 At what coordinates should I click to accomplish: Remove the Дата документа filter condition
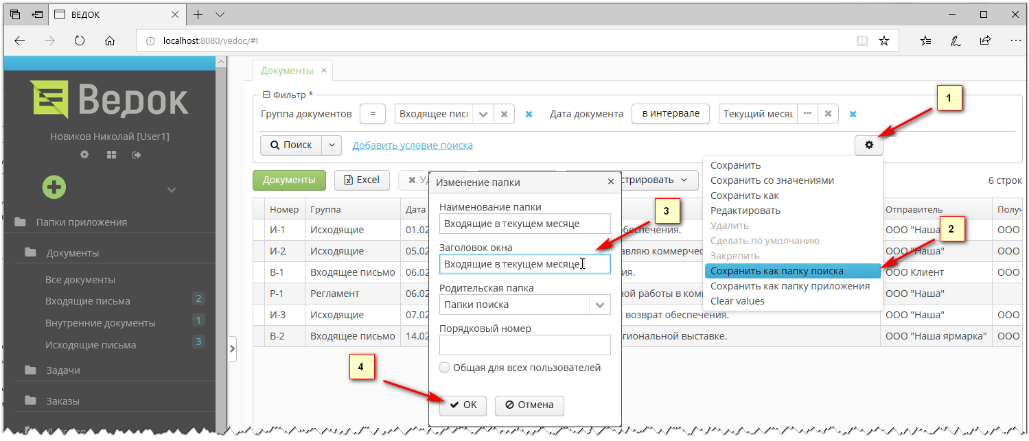tap(852, 114)
